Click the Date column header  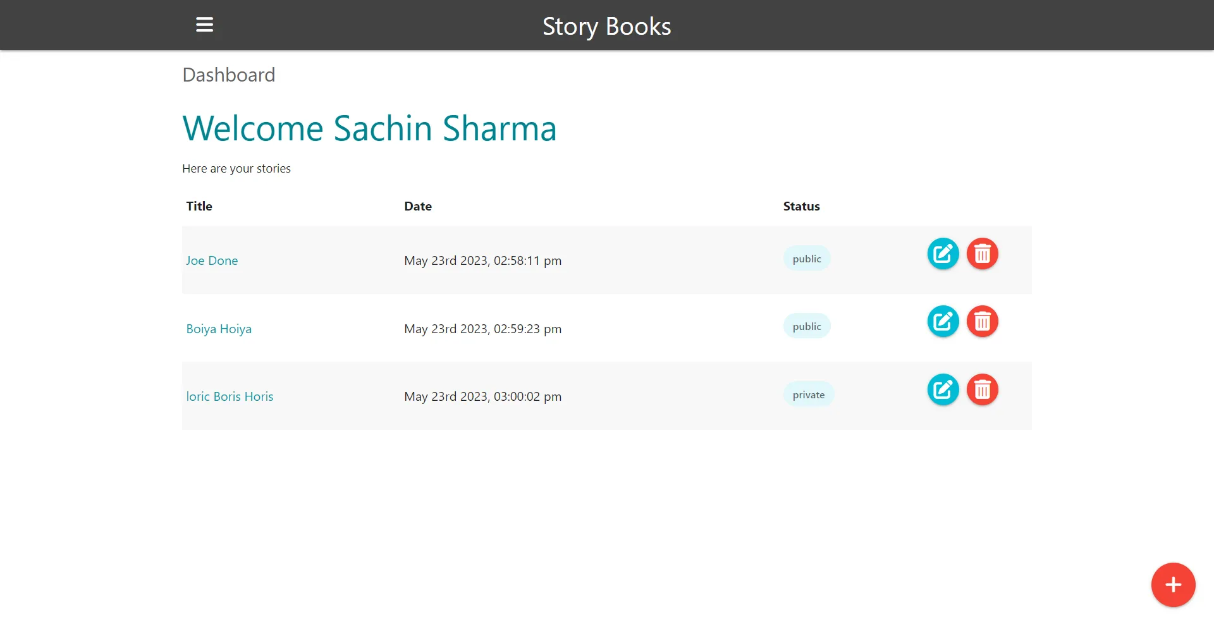point(418,206)
